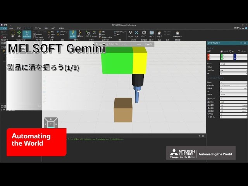This screenshot has height=186, width=248.
Task: Open the ホーム (Home) ribbon tab
Action: coord(11,28)
